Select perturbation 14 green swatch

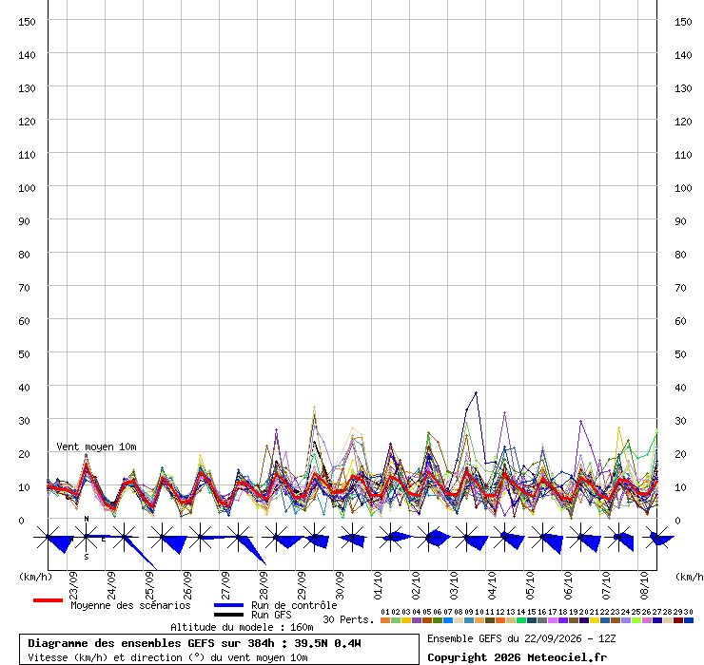[x=520, y=620]
